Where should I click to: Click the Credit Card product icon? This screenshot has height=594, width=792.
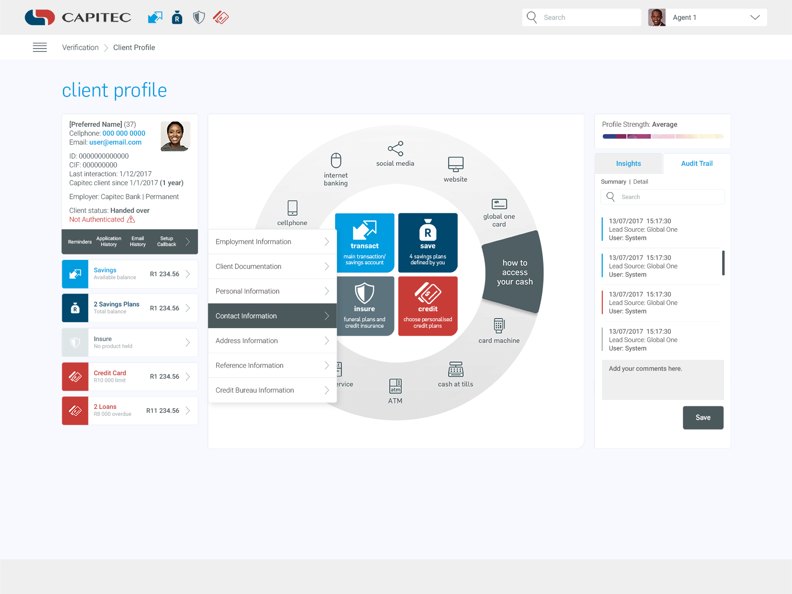coord(75,377)
